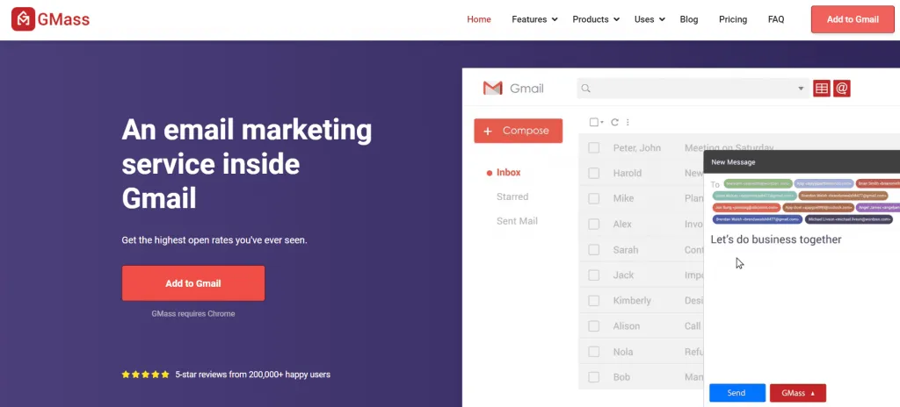Click the five yellow stars rating
The height and width of the screenshot is (407, 900).
[145, 375]
